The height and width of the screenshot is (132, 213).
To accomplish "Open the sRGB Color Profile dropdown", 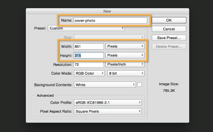I will pyautogui.click(x=108, y=102).
